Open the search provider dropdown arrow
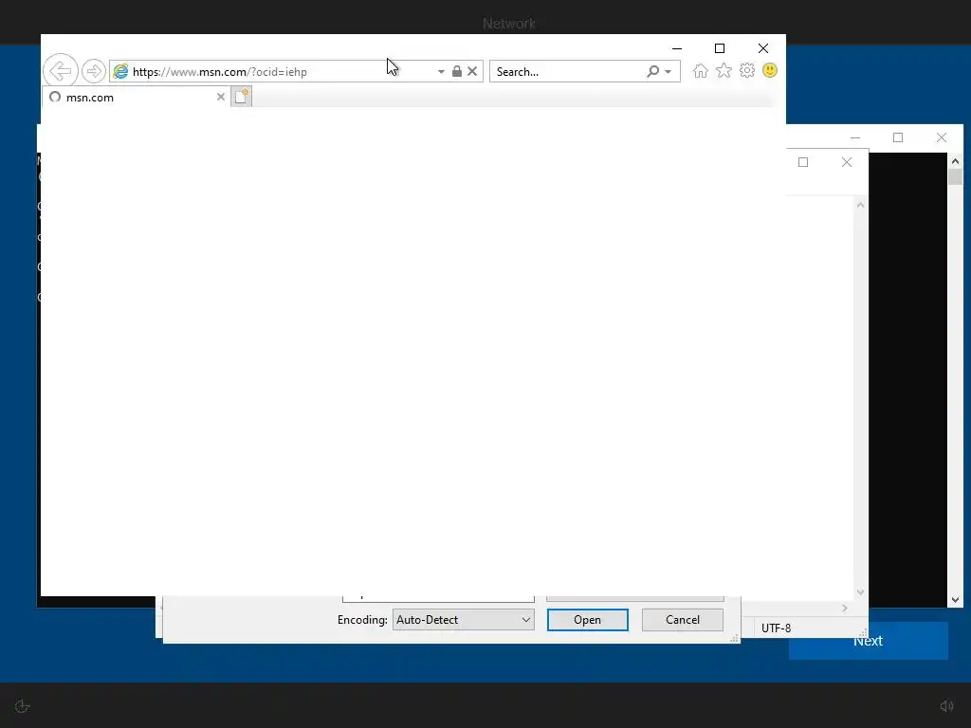971x728 pixels. coord(669,72)
